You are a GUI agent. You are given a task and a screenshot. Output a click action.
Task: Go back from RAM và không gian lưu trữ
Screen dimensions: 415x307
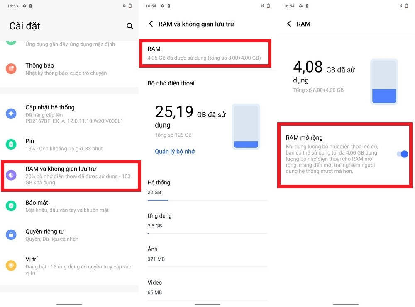point(151,24)
